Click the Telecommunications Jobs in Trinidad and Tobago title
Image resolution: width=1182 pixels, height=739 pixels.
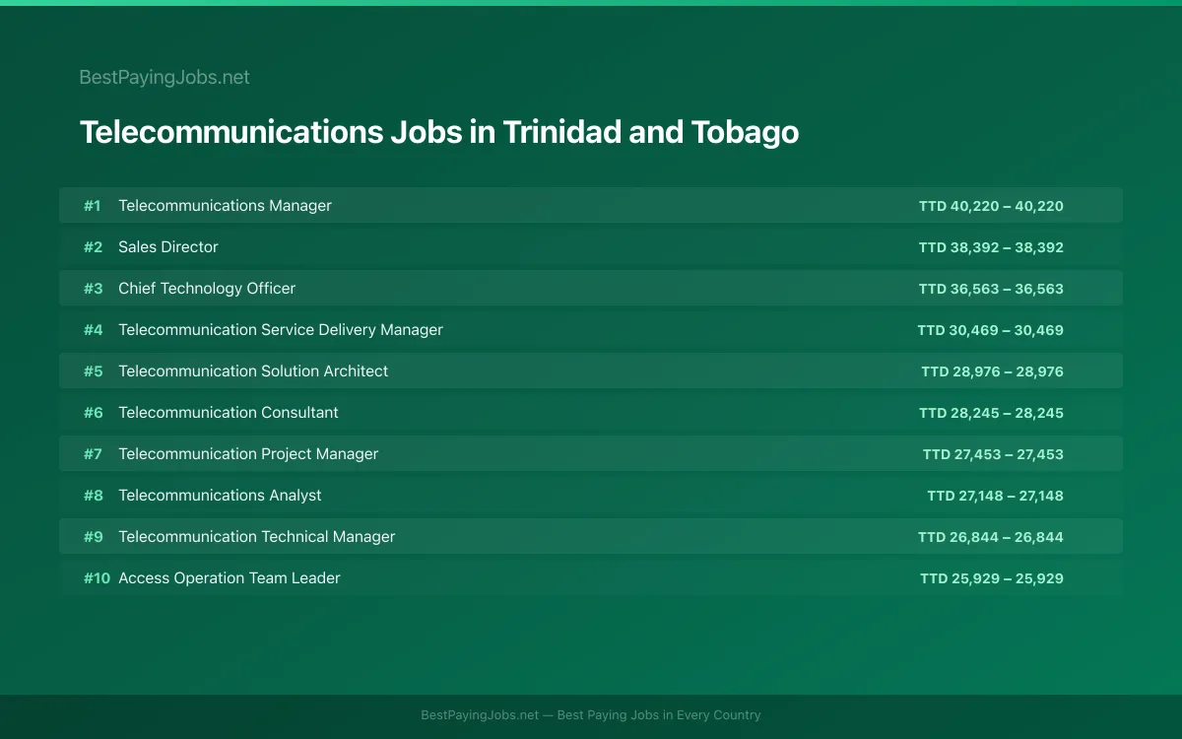tap(439, 132)
